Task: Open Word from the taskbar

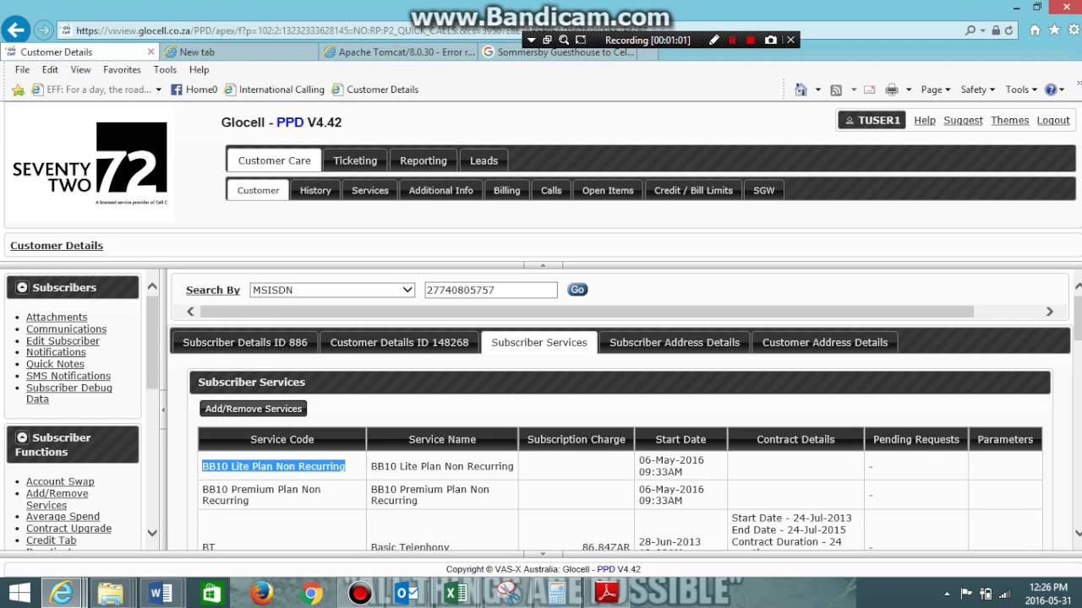Action: (161, 593)
